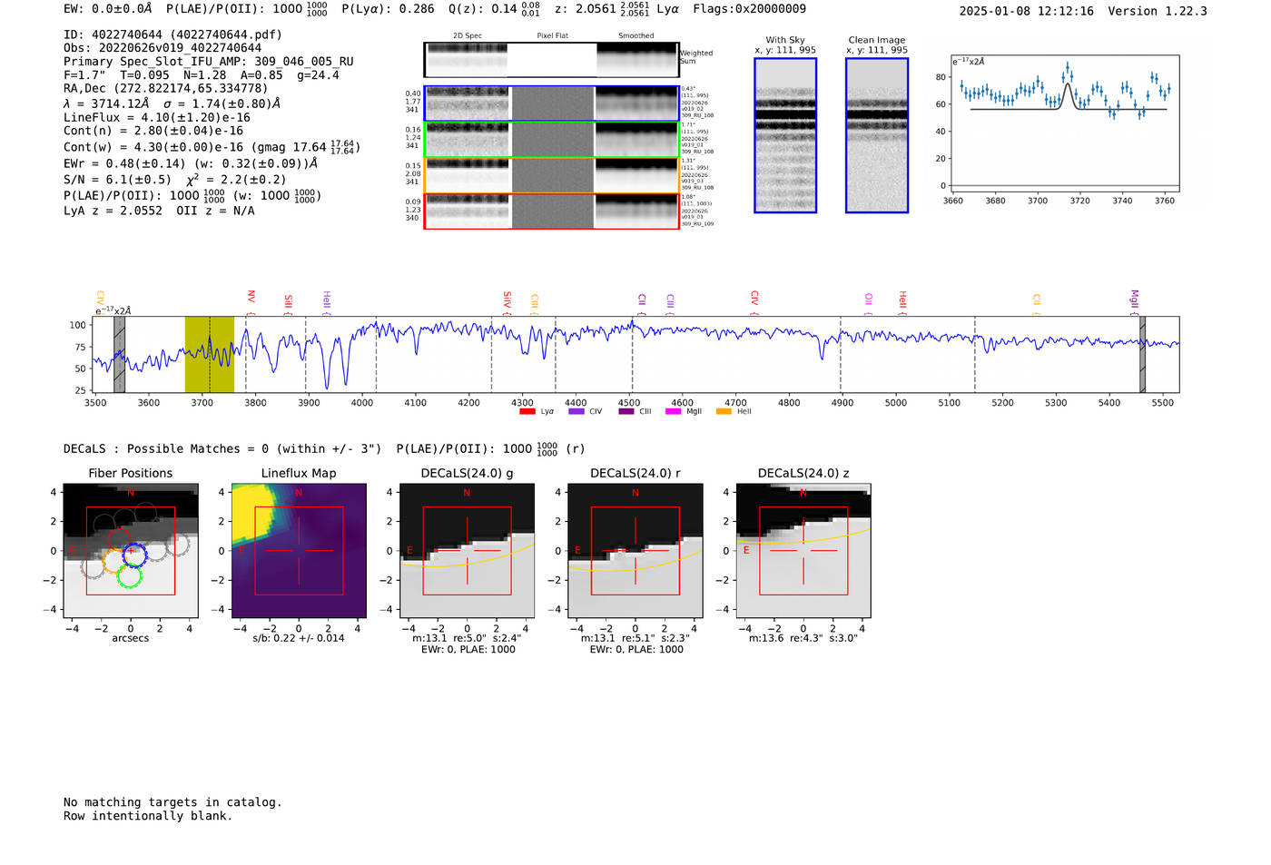This screenshot has width=1271, height=865.
Task: Click the orange fiber circle in Fiber Positions
Action: pos(113,561)
